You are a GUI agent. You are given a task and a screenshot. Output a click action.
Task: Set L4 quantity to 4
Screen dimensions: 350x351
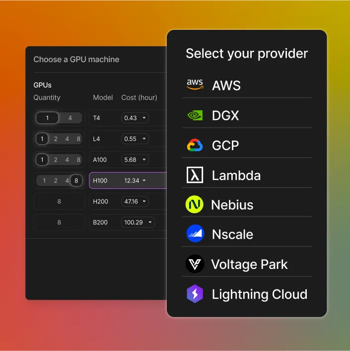[x=67, y=139]
